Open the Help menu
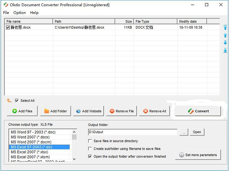This screenshot has width=229, height=171. [x=34, y=13]
